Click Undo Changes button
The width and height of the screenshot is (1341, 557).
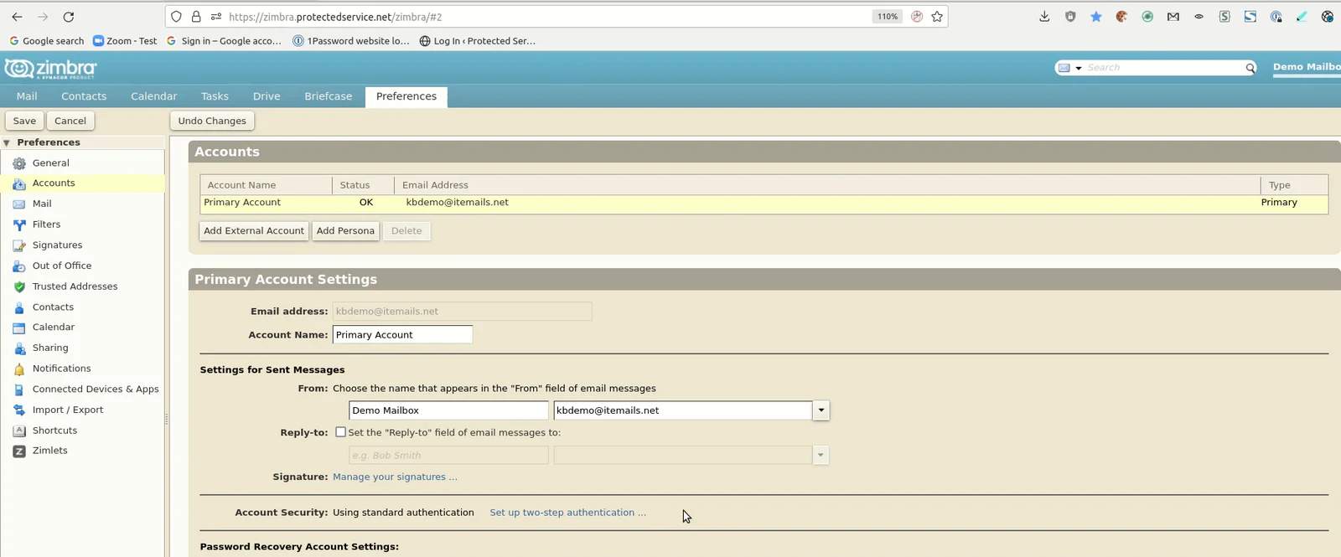212,121
